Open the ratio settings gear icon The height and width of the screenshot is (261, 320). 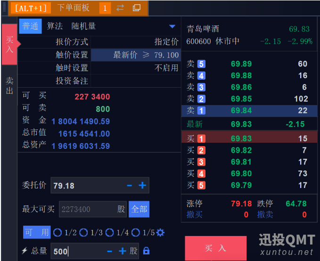tap(160, 232)
